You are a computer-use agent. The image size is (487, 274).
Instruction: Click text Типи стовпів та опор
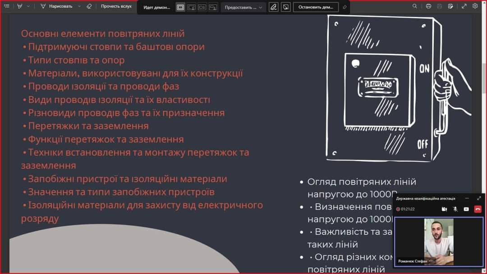coord(76,60)
